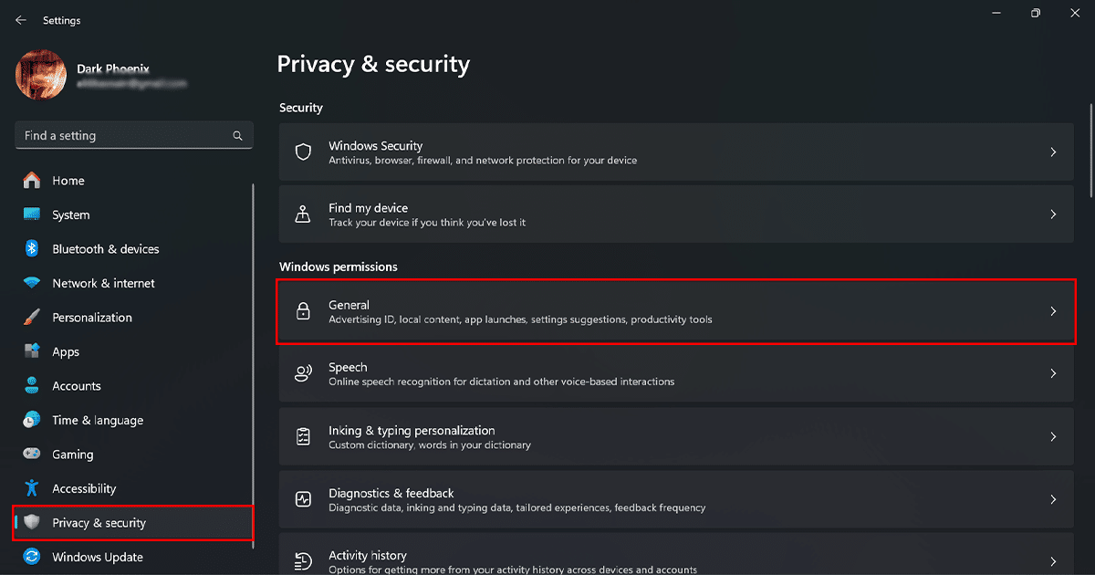Click the search magnifier icon

[x=237, y=136]
